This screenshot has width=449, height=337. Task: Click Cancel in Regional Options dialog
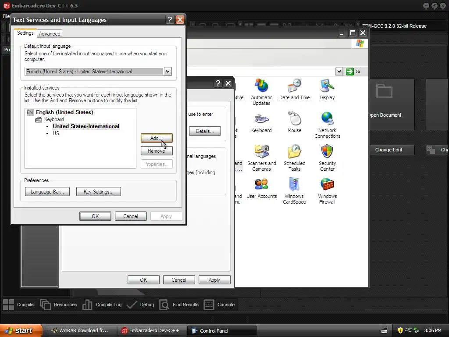pos(179,280)
